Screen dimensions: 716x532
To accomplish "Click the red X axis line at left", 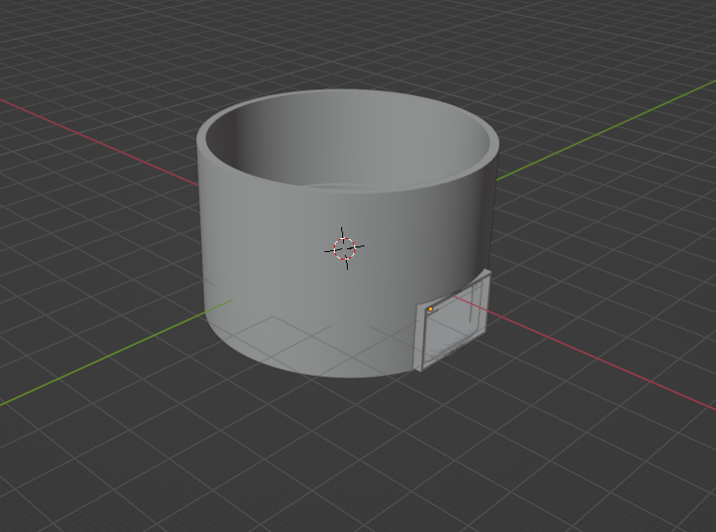I will pos(93,124).
